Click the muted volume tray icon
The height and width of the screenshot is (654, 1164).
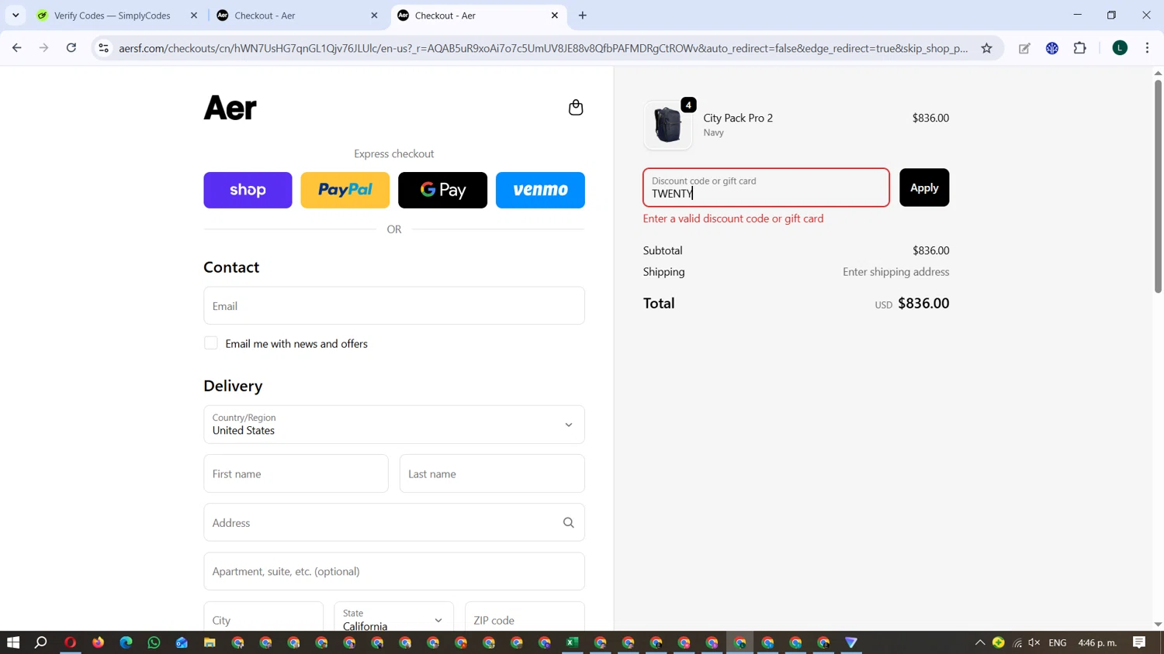click(1034, 642)
